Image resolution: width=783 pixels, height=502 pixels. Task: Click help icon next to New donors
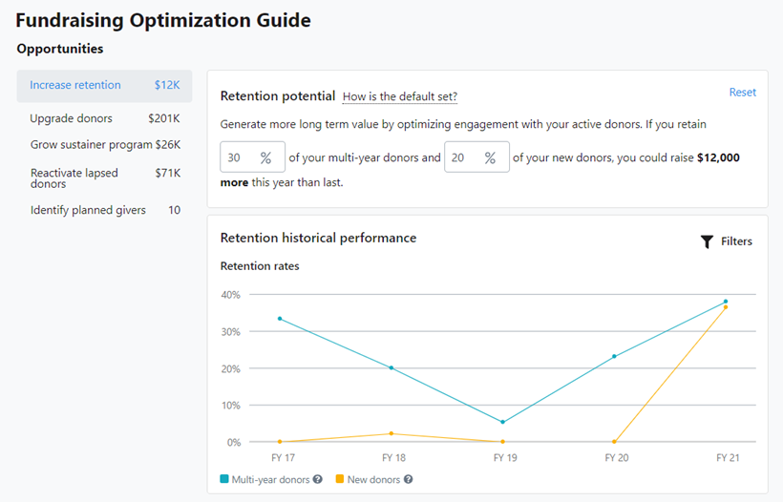409,479
